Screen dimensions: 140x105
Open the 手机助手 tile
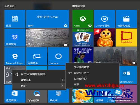point(37,56)
